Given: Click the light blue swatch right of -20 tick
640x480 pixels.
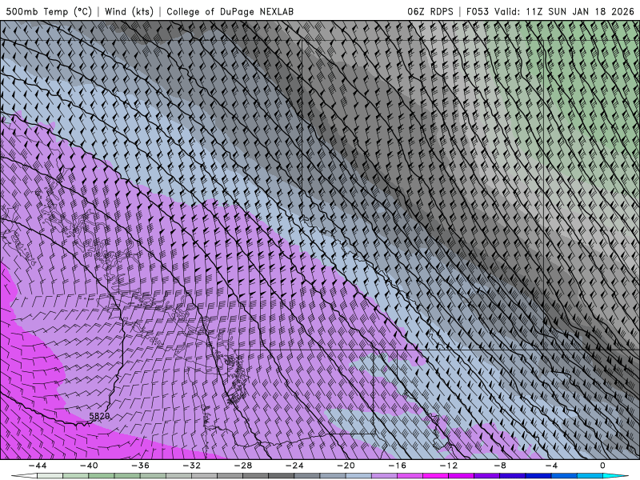Looking at the screenshot, I should point(358,476).
